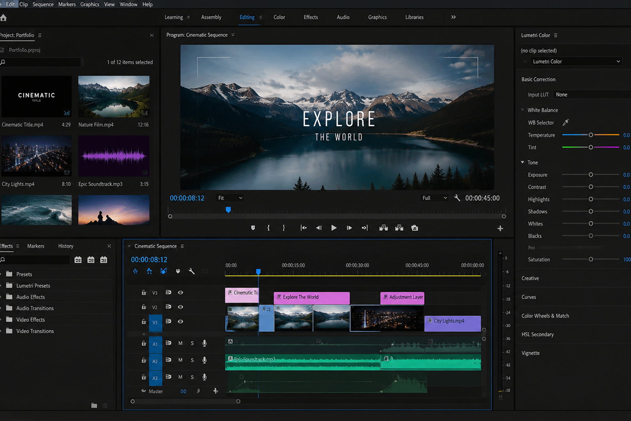
Task: Play the program monitor
Action: [x=334, y=228]
